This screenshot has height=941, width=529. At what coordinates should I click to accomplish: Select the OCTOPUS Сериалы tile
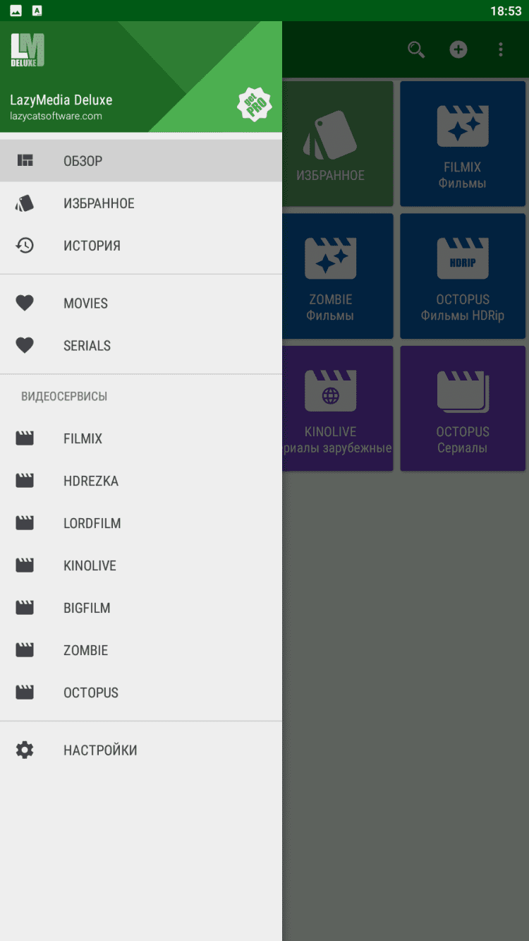[463, 409]
